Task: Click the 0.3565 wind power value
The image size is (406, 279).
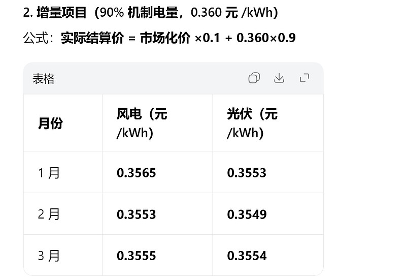Action: tap(137, 173)
